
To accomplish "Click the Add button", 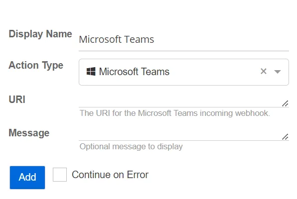I will click(x=27, y=178).
